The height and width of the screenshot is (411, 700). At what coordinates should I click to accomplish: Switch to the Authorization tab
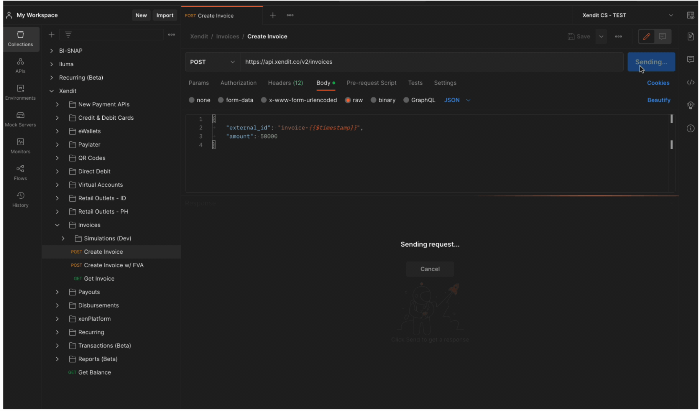[238, 83]
